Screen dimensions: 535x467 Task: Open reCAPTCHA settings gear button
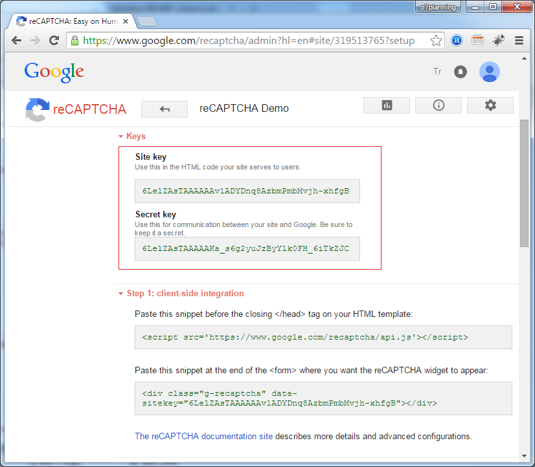coord(490,105)
